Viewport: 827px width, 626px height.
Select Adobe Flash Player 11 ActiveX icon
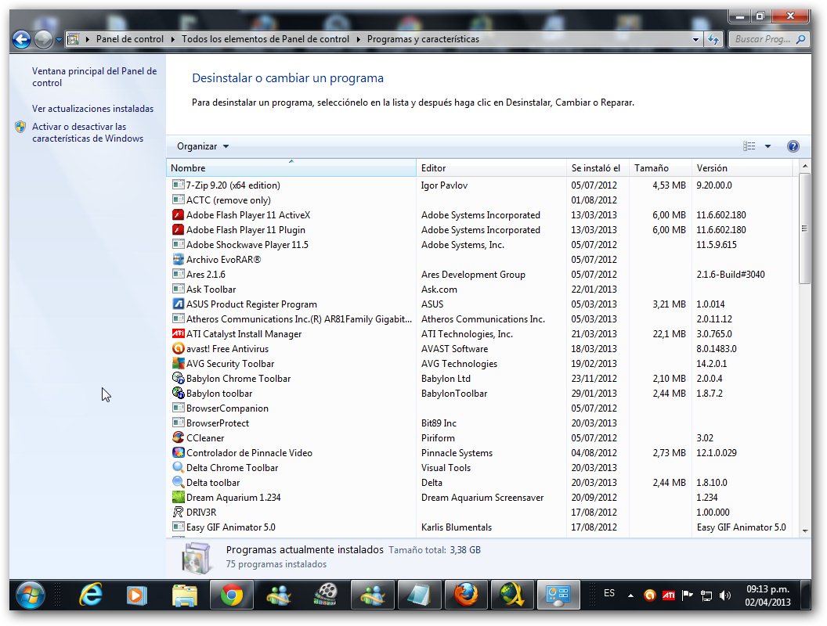pyautogui.click(x=179, y=215)
